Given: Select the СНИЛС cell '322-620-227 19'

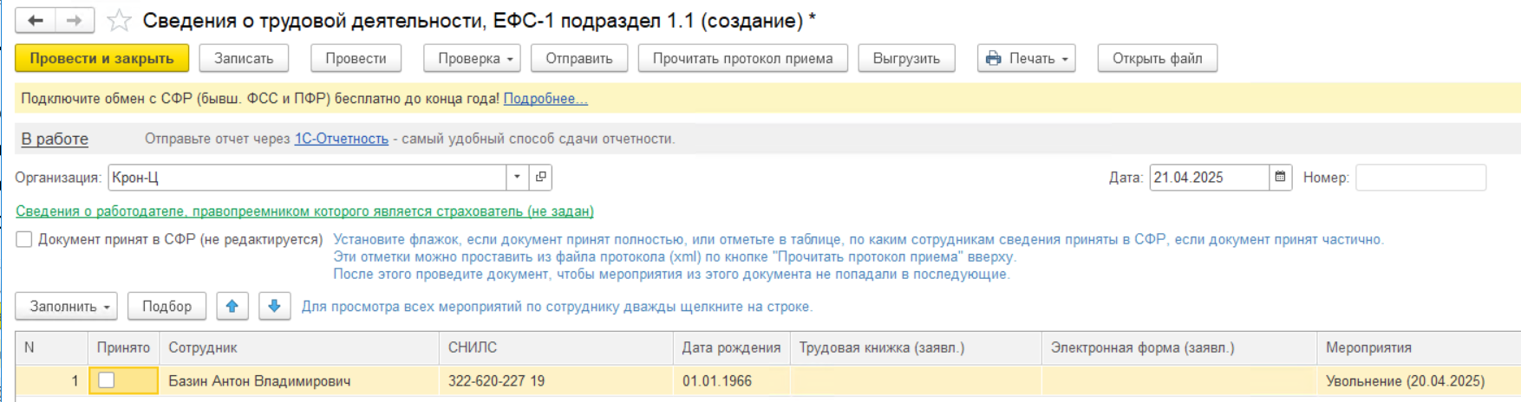Looking at the screenshot, I should click(556, 380).
